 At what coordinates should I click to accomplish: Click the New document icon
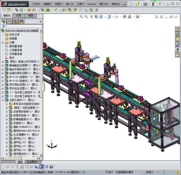click(x=130, y=4)
